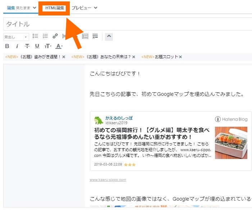Open the 編集 見たまま mode dropdown arrow
The width and height of the screenshot is (252, 210).
tap(35, 8)
